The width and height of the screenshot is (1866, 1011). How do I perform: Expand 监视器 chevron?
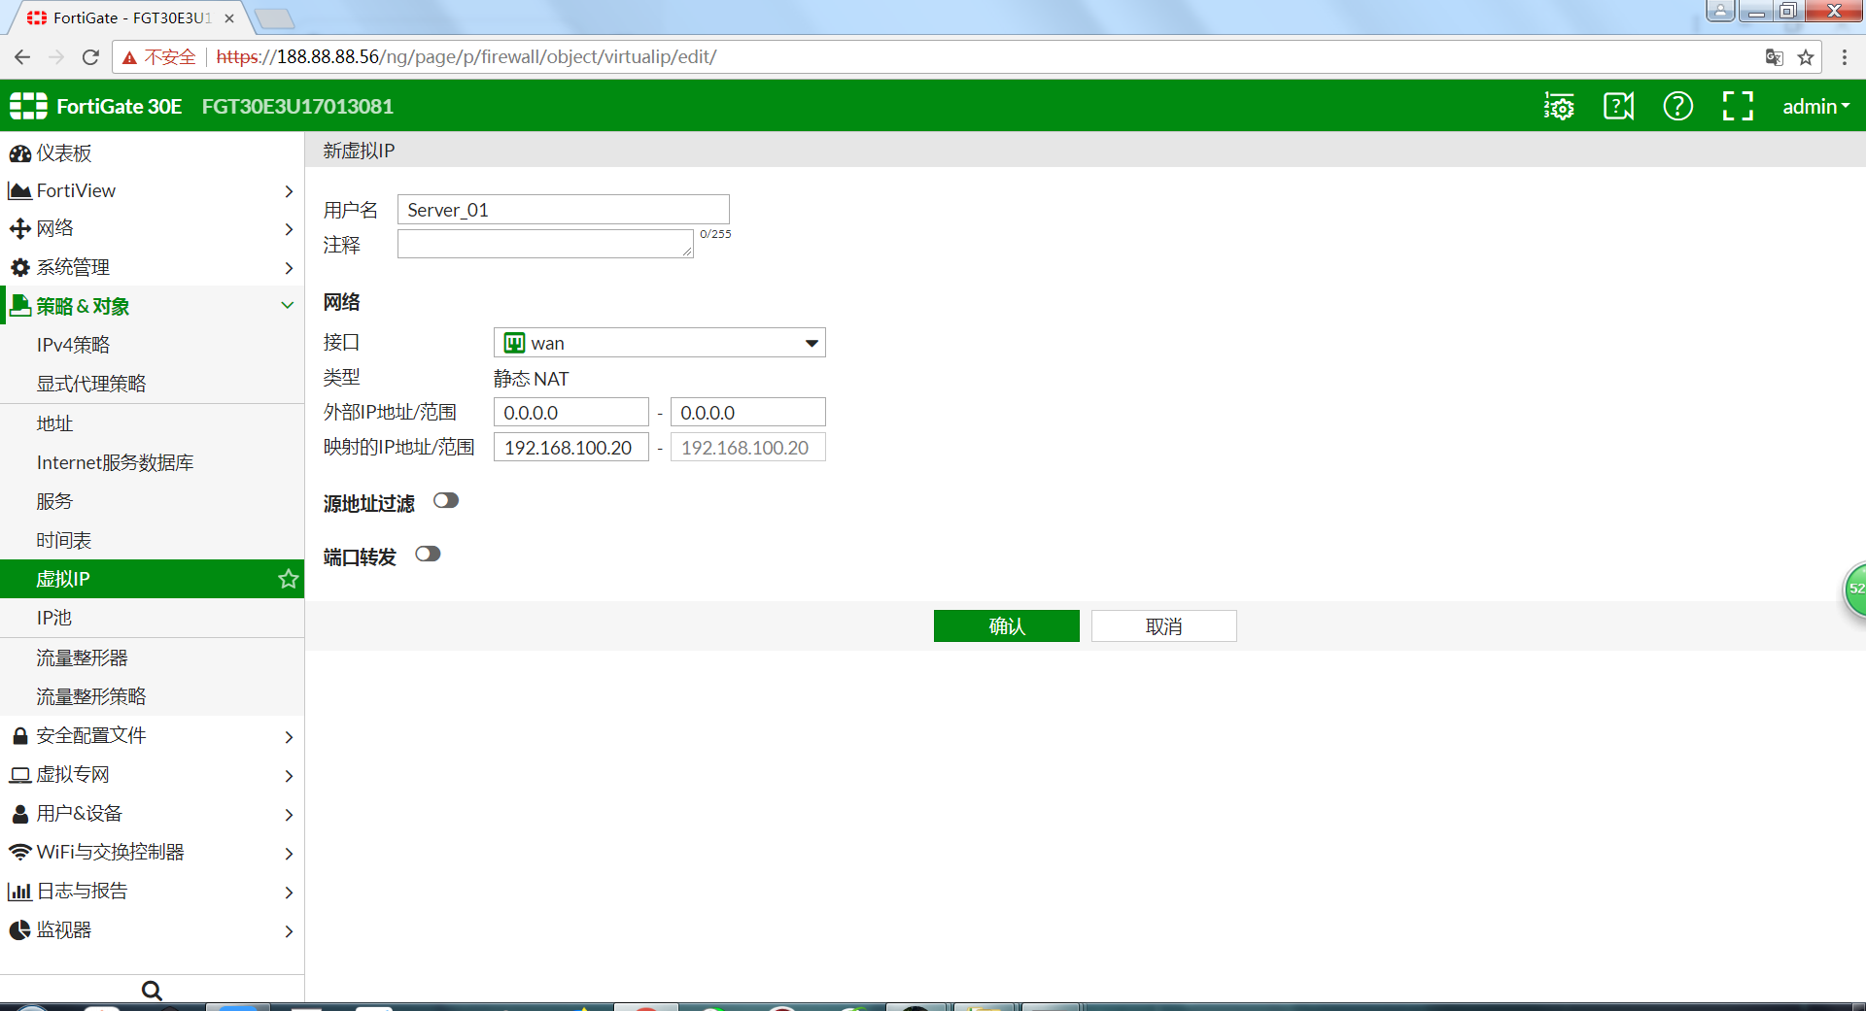(289, 931)
